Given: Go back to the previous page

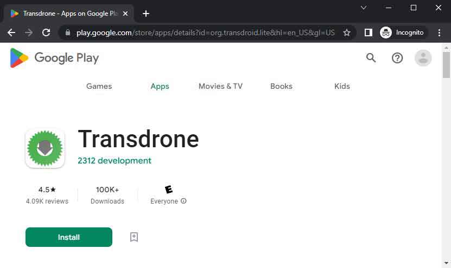Looking at the screenshot, I should pyautogui.click(x=11, y=32).
